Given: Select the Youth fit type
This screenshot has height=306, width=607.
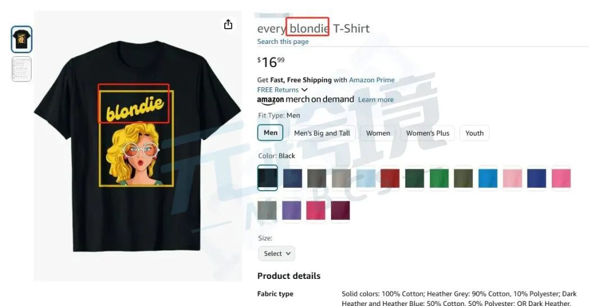Looking at the screenshot, I should 474,133.
